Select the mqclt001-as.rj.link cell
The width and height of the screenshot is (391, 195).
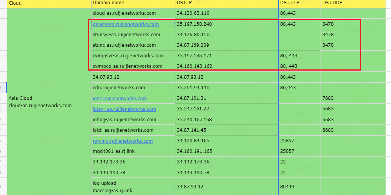click(133, 151)
